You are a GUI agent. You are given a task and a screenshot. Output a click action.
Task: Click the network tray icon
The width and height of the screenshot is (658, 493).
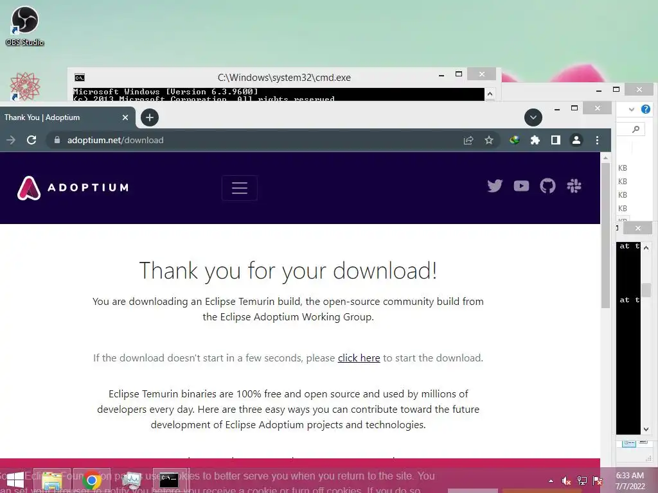point(582,481)
